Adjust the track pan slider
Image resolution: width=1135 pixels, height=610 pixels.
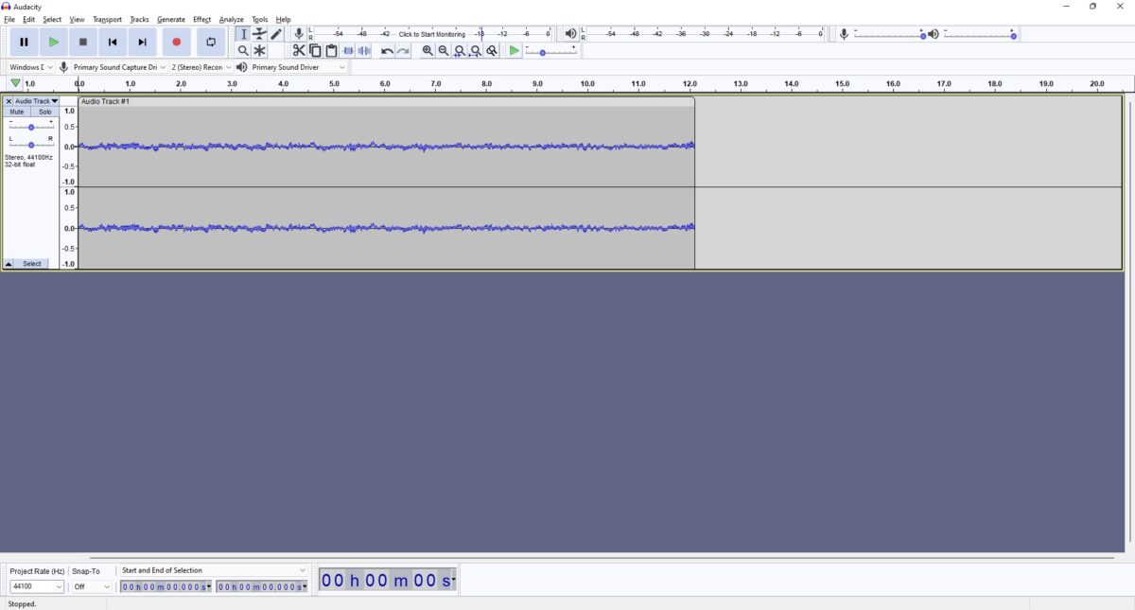[31, 146]
